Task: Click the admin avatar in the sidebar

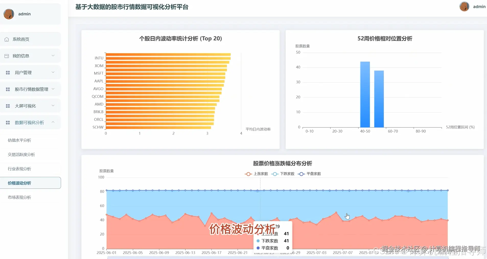Action: click(9, 14)
